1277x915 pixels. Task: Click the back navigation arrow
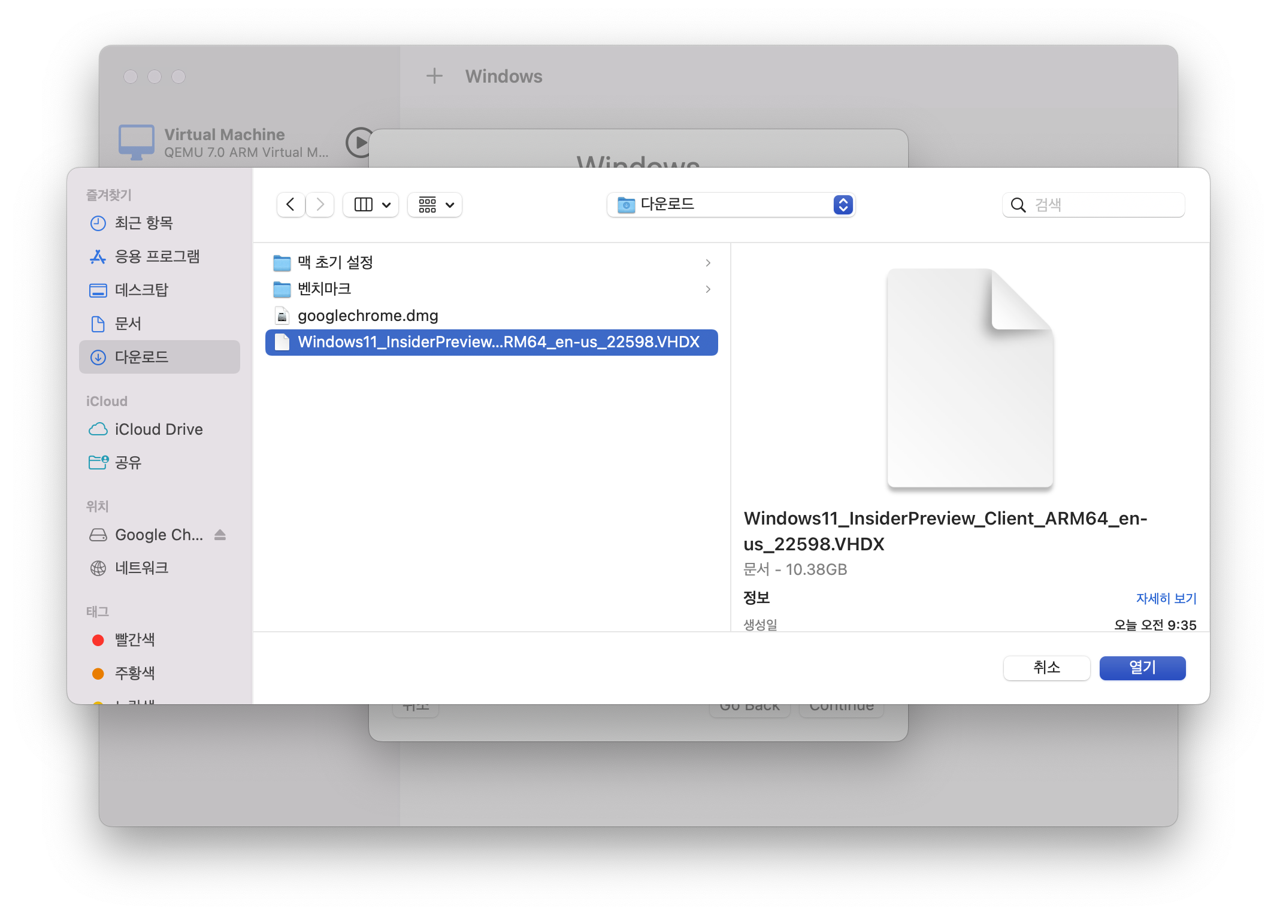tap(290, 205)
